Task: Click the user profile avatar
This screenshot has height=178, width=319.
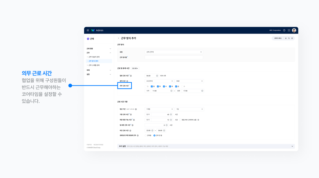Action: (x=294, y=30)
